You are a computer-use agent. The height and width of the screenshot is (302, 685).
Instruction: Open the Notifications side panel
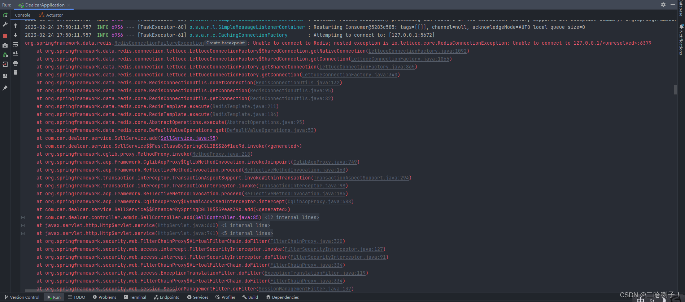[681, 40]
